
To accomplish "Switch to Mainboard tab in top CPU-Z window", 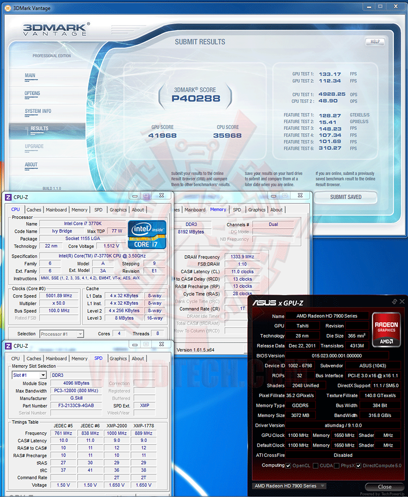I will point(56,210).
